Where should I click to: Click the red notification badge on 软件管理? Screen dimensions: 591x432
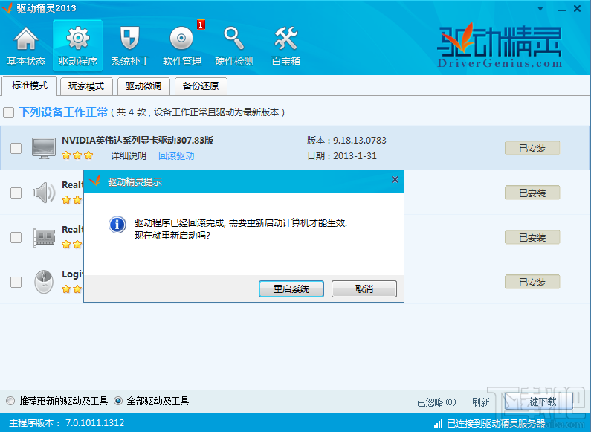pos(201,25)
